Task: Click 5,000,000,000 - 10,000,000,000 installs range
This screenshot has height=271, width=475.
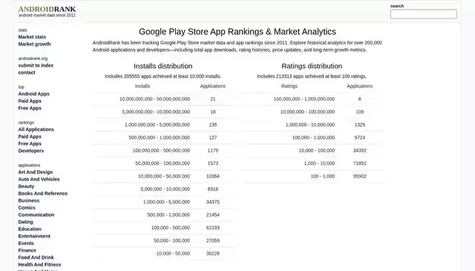Action: click(156, 112)
